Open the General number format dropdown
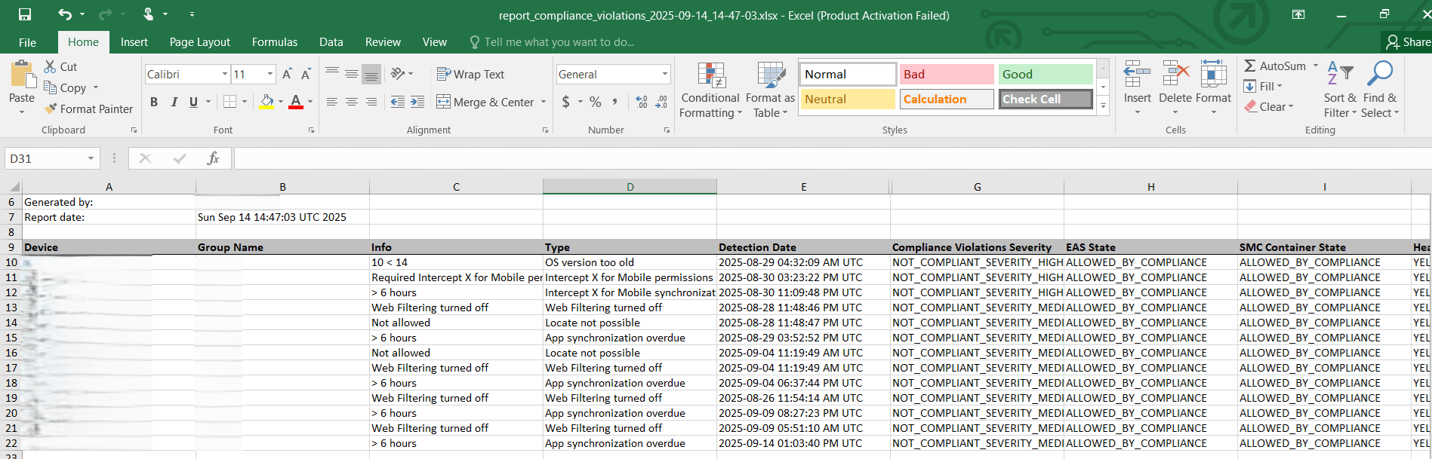The image size is (1432, 459). 665,74
